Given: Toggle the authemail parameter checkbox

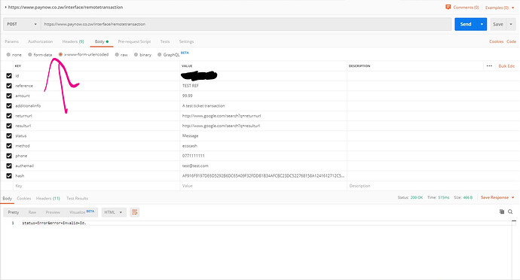Looking at the screenshot, I should (x=9, y=166).
